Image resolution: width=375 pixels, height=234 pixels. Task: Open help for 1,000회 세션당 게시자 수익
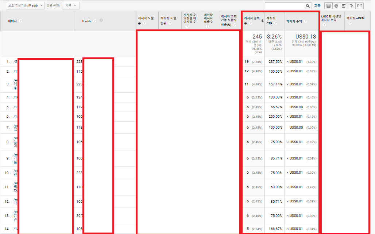[324, 25]
